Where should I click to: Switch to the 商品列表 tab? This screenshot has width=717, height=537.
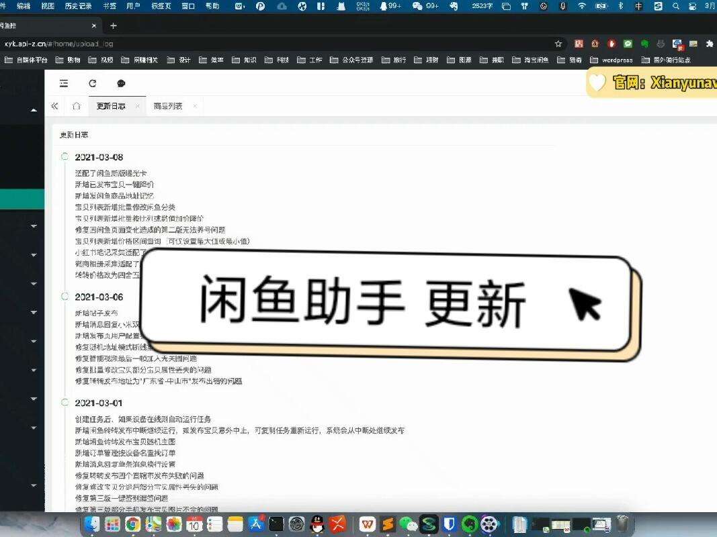[168, 106]
